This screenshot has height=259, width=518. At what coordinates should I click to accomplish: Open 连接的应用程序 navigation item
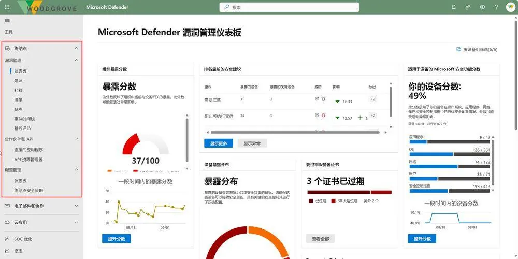tap(28, 150)
